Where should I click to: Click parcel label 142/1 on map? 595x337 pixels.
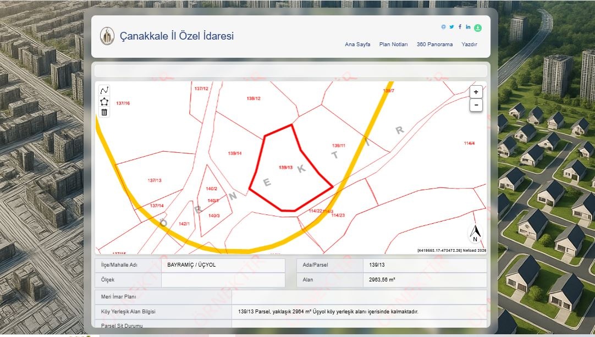(x=184, y=224)
